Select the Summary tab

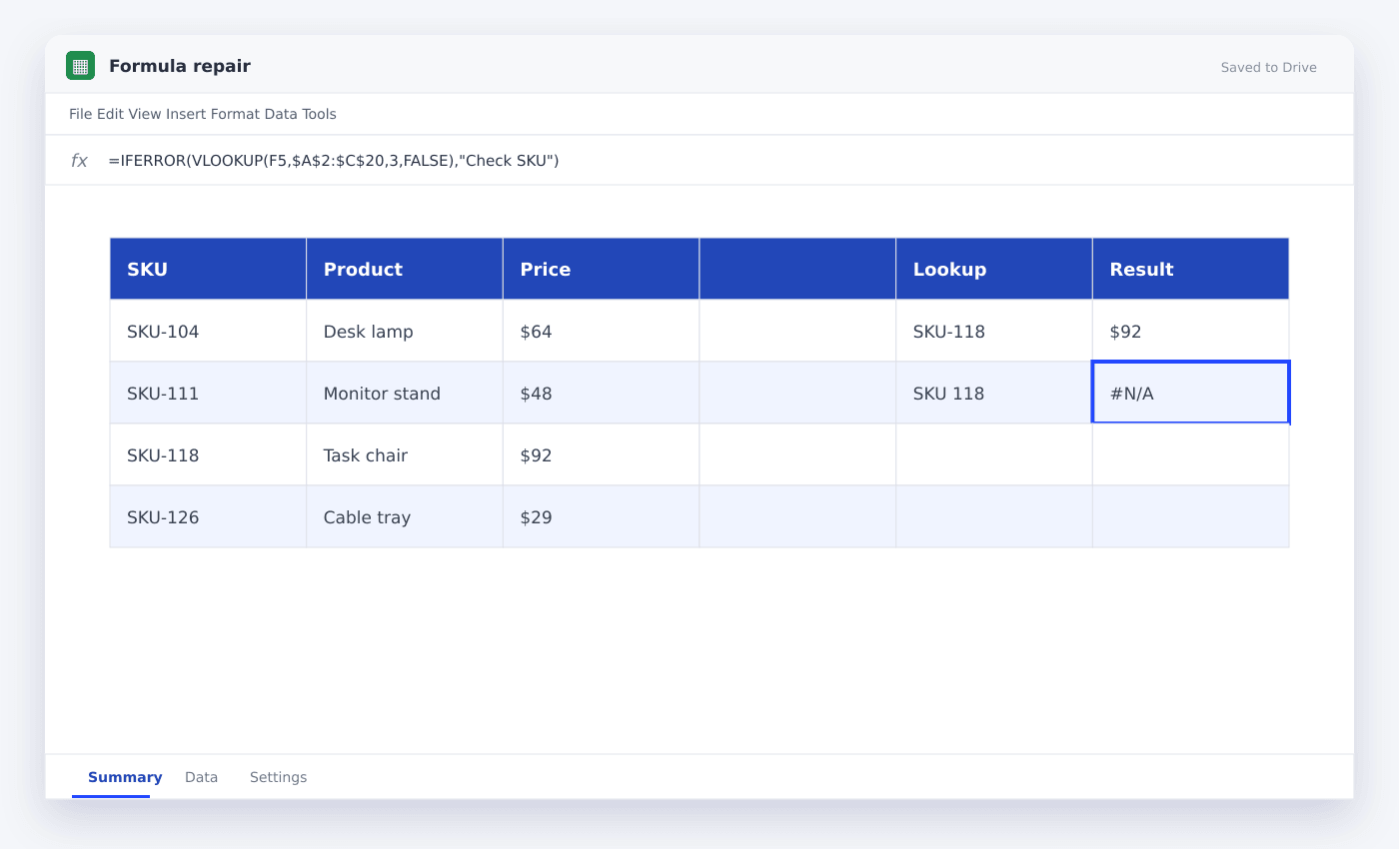[x=125, y=777]
